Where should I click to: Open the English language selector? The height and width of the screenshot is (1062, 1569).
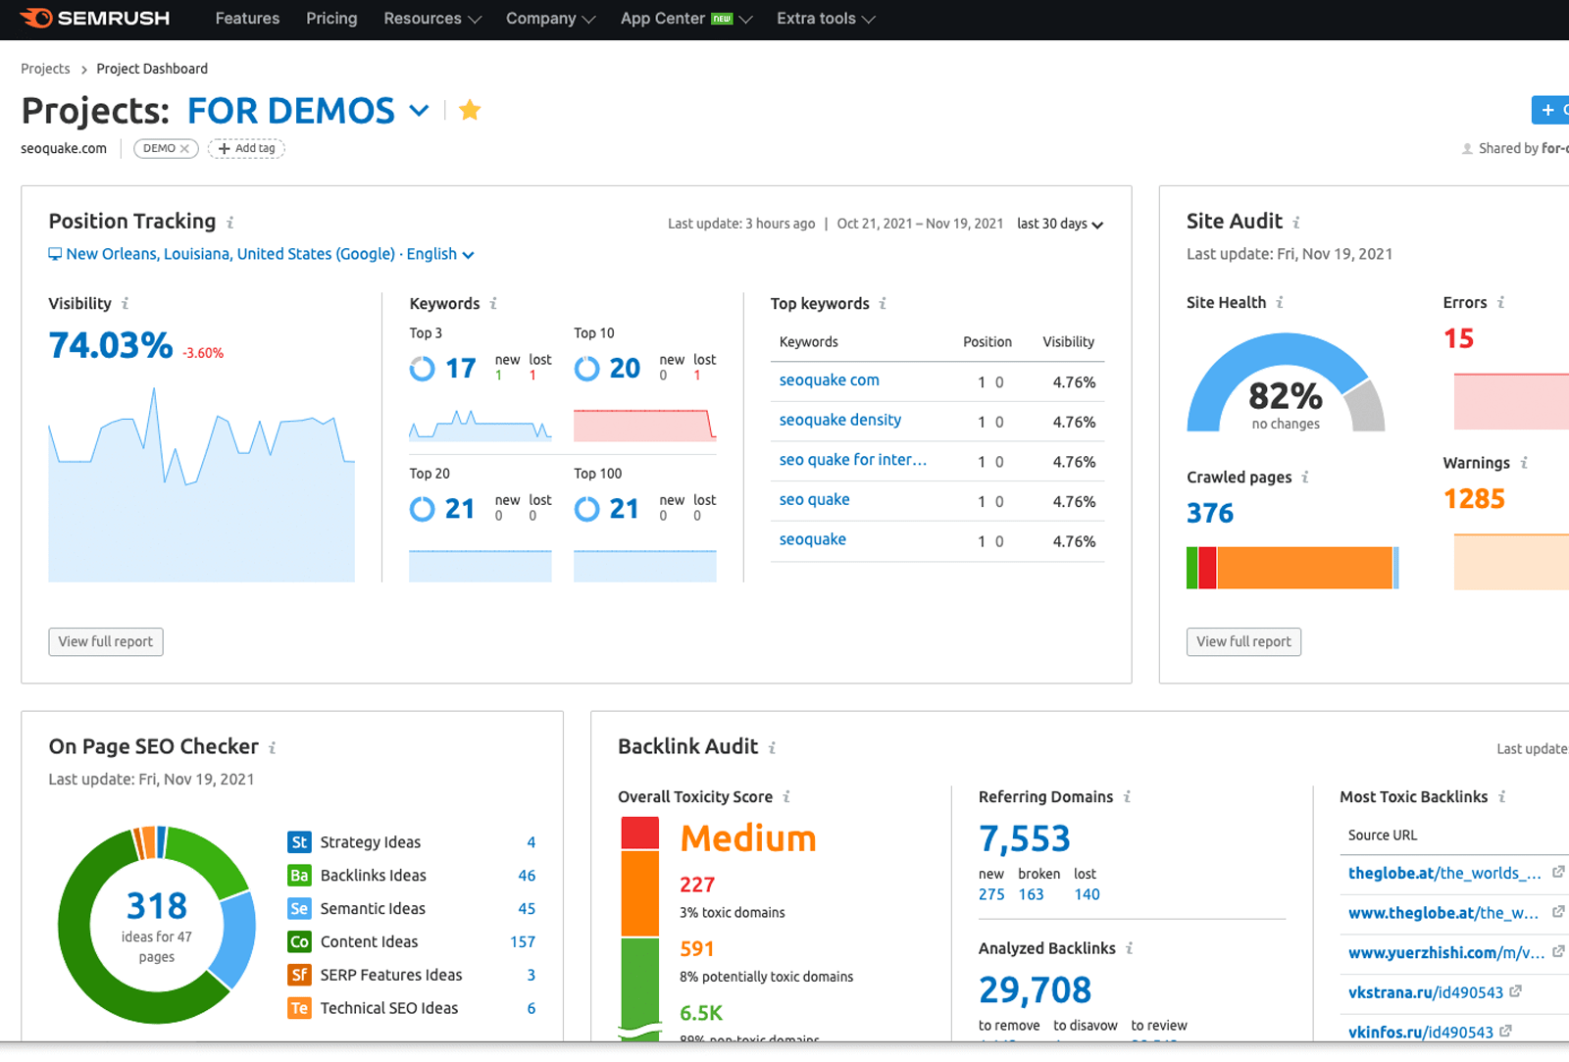pos(439,254)
